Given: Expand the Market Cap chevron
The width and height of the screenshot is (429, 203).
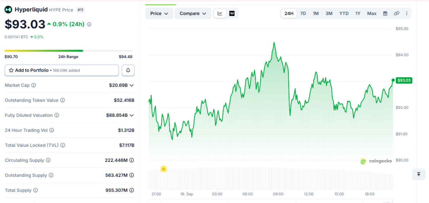Looking at the screenshot, I should 132,85.
